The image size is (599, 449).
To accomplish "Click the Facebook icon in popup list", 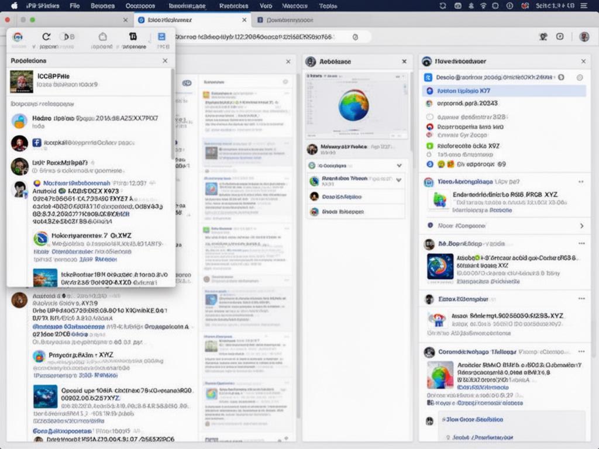I will coord(36,142).
